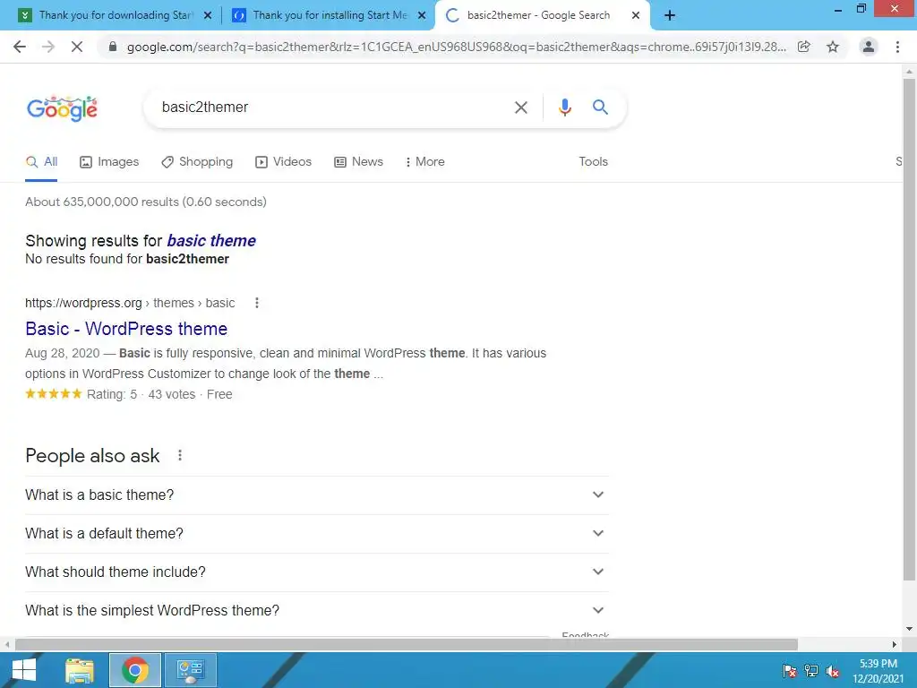Click the 'Rating: 5 · 43 votes' text
This screenshot has height=688, width=917.
tap(141, 394)
